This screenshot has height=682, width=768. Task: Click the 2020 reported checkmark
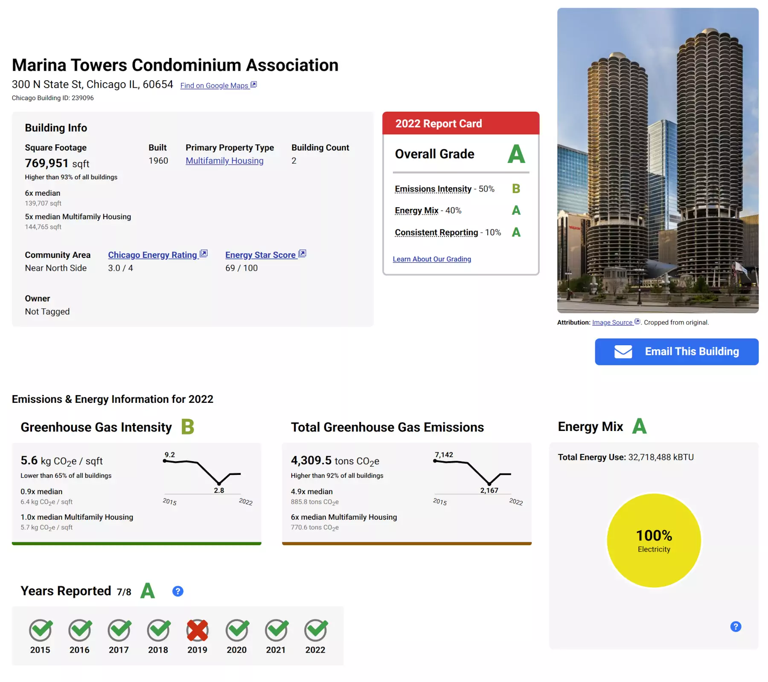click(x=237, y=630)
